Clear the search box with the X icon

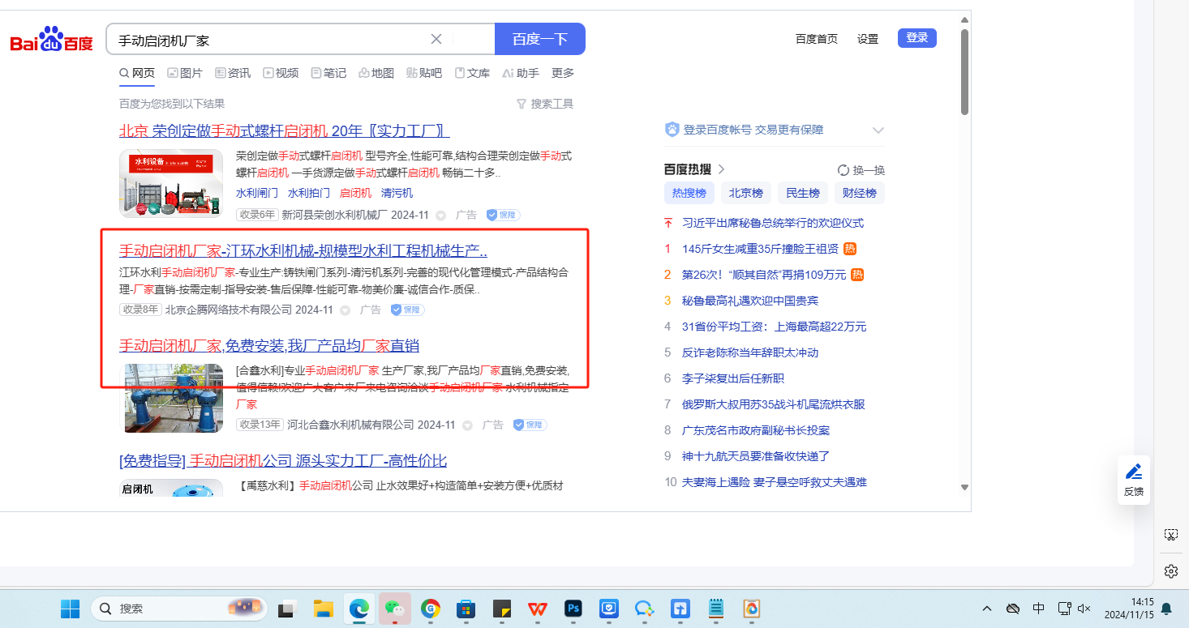[436, 39]
